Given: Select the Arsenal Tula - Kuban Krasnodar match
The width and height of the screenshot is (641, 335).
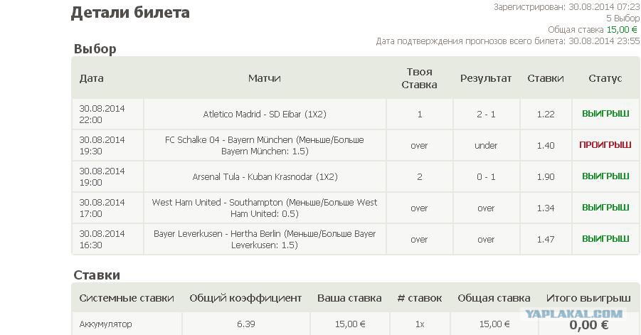Looking at the screenshot, I should (265, 176).
